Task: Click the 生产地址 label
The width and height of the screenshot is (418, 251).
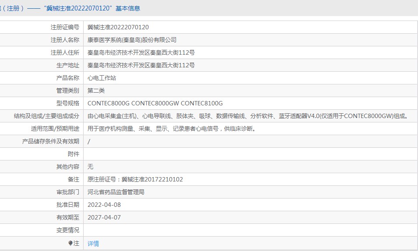Action: (68, 65)
